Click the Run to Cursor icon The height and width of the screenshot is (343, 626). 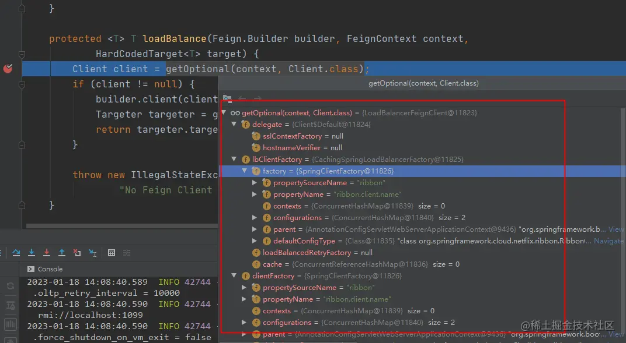93,253
